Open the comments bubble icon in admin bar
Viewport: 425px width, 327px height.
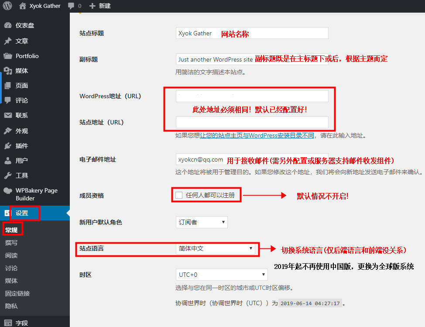pyautogui.click(x=71, y=6)
